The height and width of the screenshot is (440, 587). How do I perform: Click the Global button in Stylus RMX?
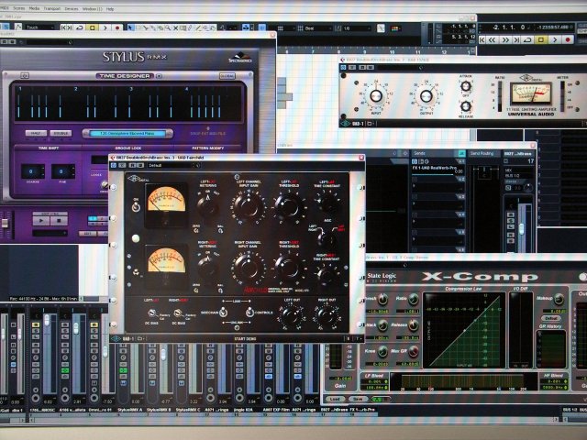click(x=227, y=76)
